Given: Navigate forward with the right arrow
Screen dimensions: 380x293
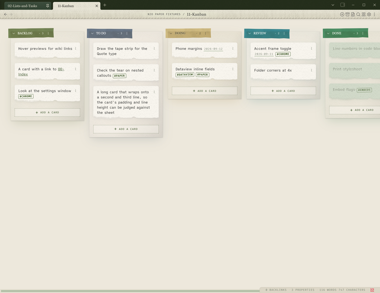Looking at the screenshot, I should [11, 14].
